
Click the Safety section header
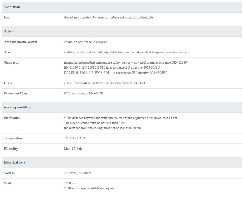pyautogui.click(x=122, y=31)
